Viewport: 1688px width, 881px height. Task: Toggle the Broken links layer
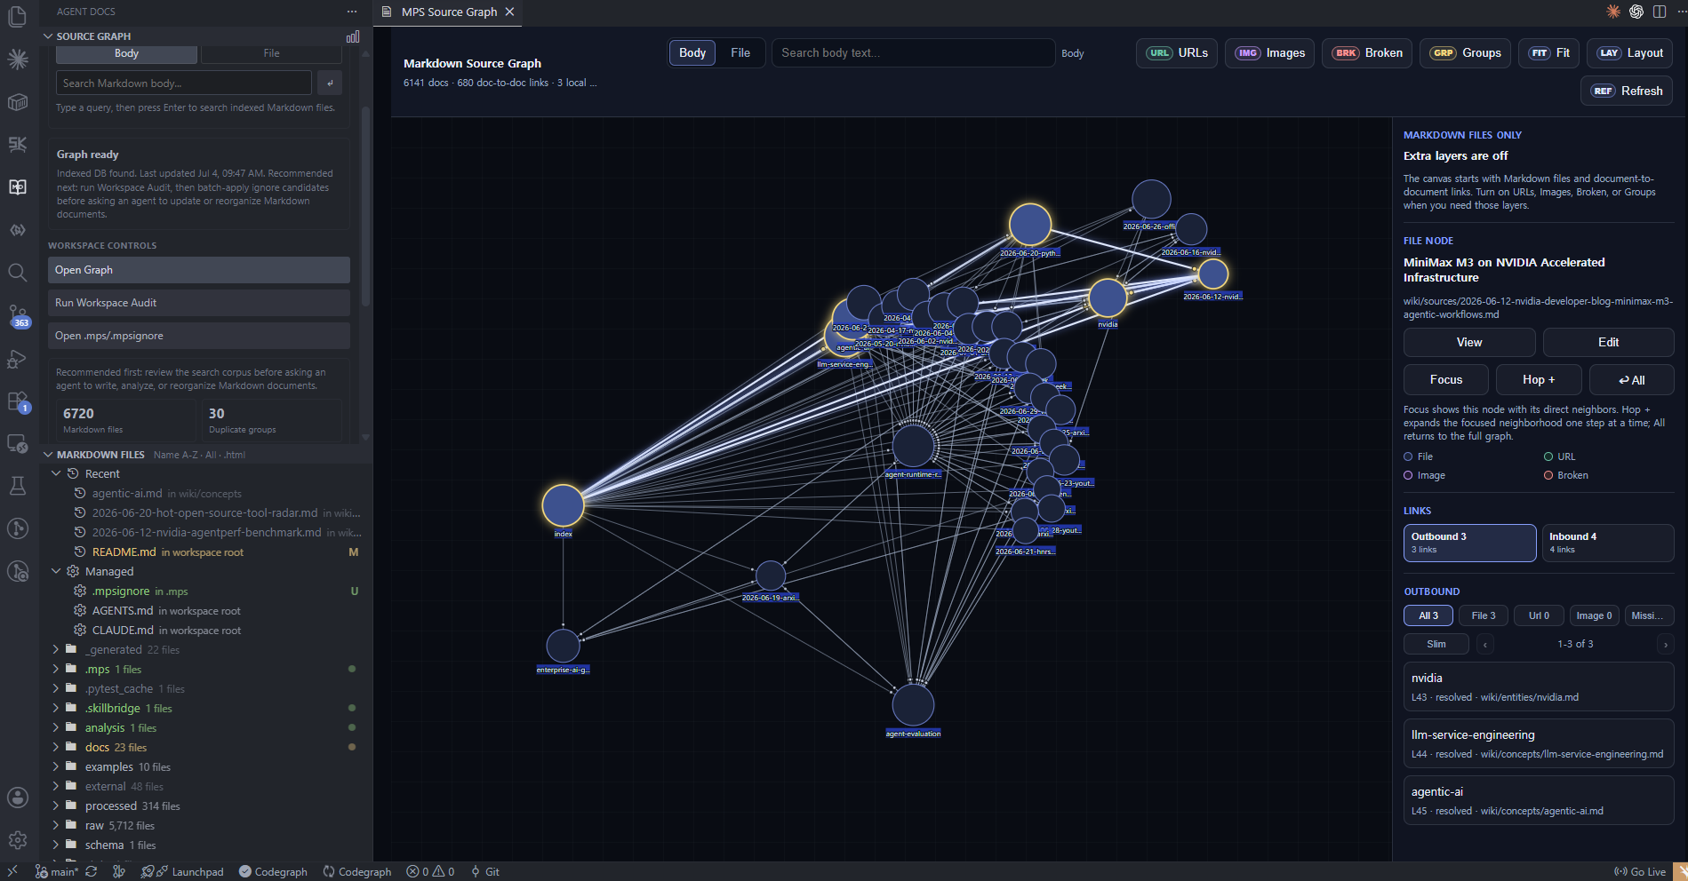coord(1366,53)
